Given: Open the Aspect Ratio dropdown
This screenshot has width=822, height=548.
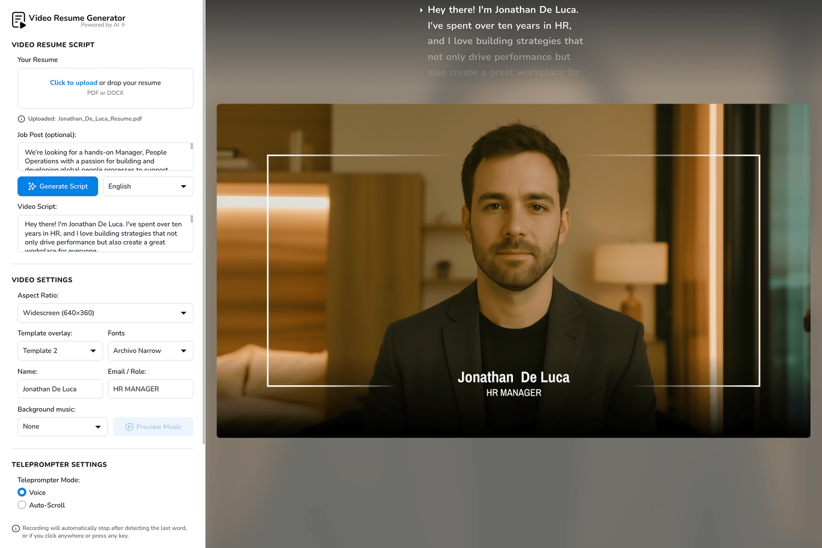Looking at the screenshot, I should pyautogui.click(x=105, y=313).
